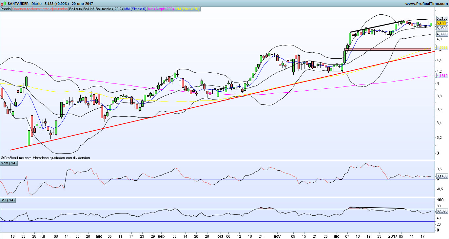Click the magenta MM200 value 4,1319
This screenshot has width=449, height=239.
[442, 76]
